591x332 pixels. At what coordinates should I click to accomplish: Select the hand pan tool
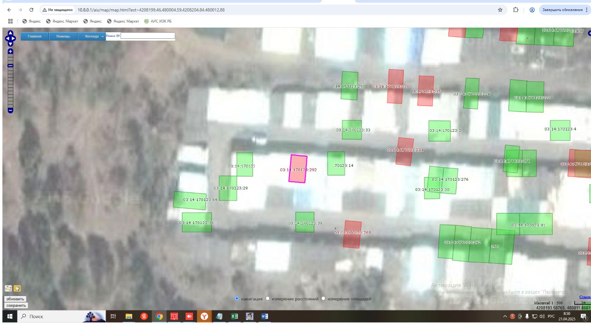click(x=17, y=288)
